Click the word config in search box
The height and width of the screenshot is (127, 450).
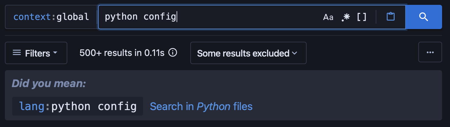pos(160,17)
